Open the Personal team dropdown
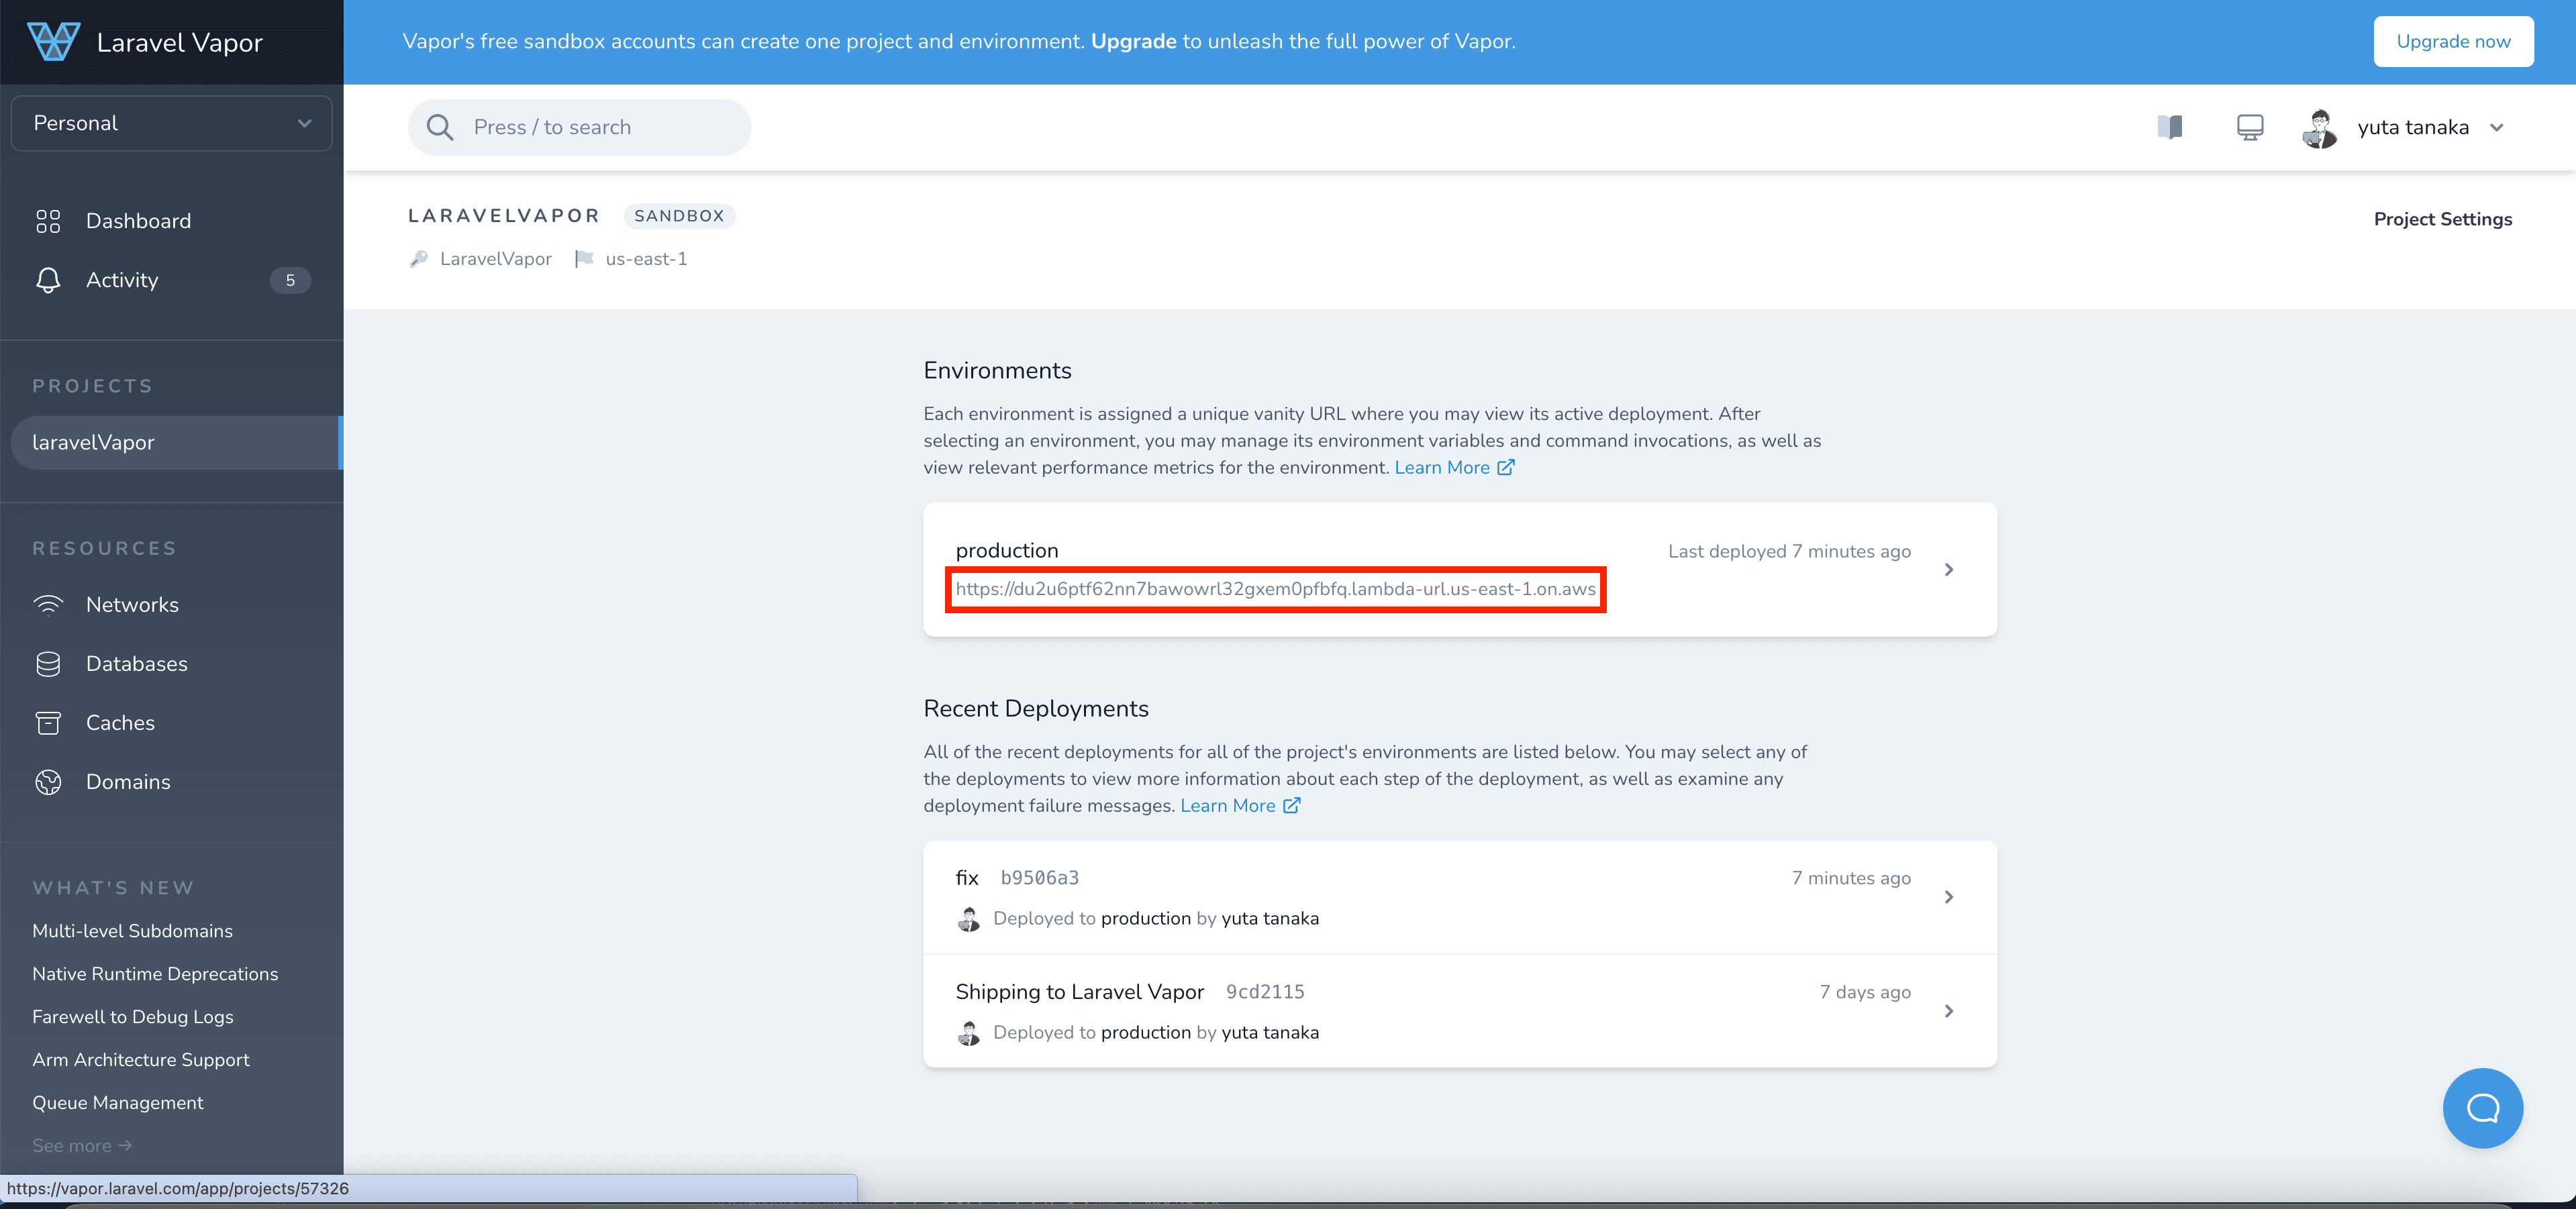The height and width of the screenshot is (1209, 2576). [x=172, y=123]
